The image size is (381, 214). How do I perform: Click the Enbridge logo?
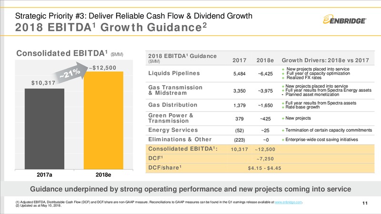[344, 19]
